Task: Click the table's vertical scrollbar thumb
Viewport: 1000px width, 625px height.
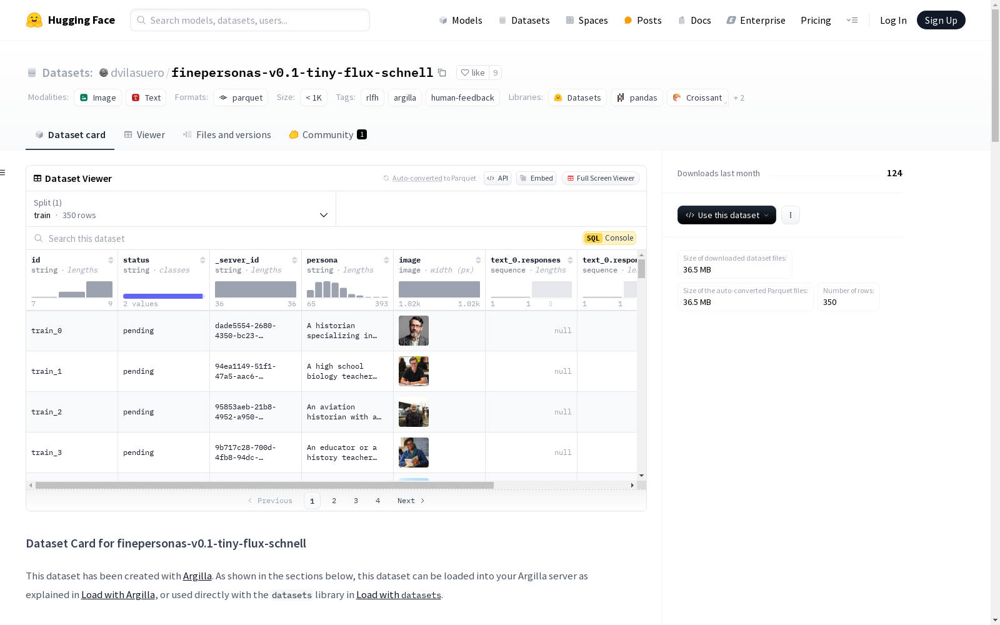Action: coord(641,269)
